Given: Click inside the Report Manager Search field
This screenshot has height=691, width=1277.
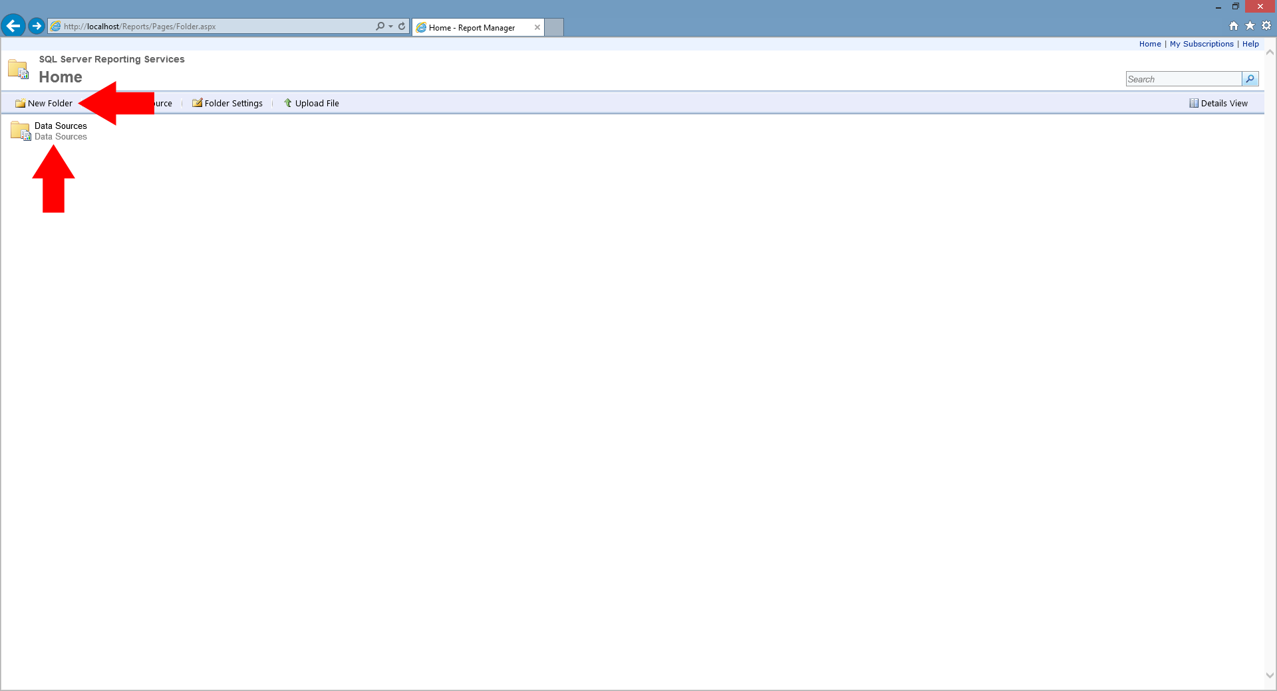Looking at the screenshot, I should tap(1183, 79).
